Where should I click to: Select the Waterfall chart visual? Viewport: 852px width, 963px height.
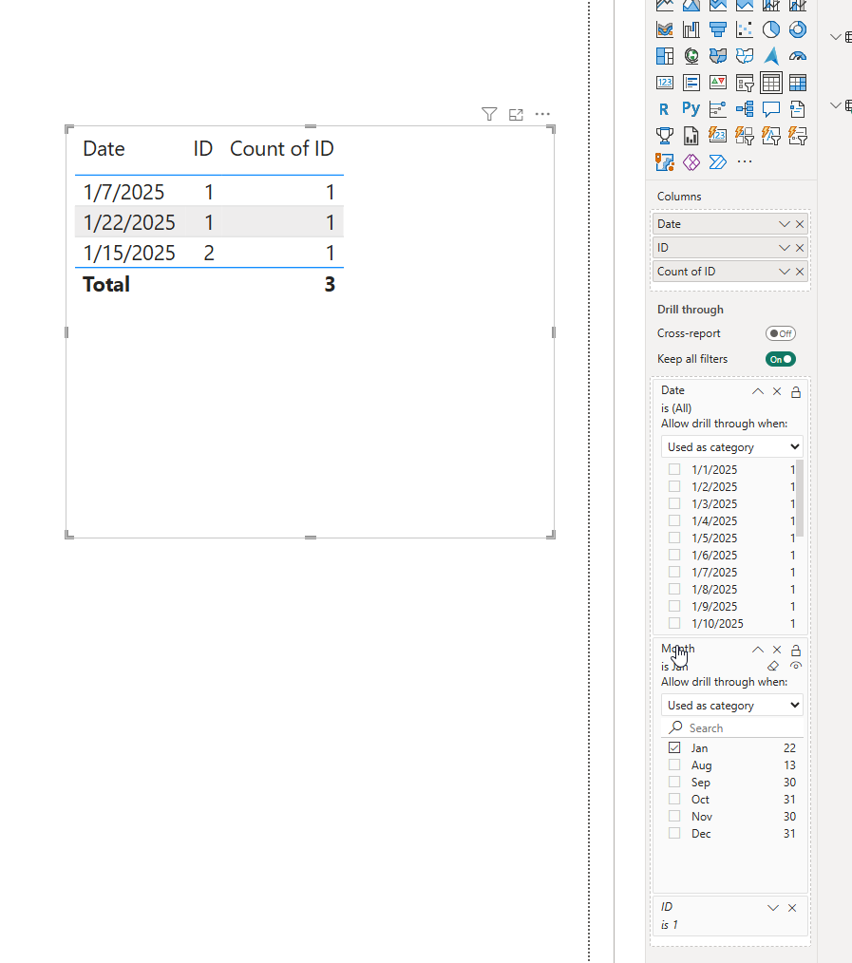(691, 29)
